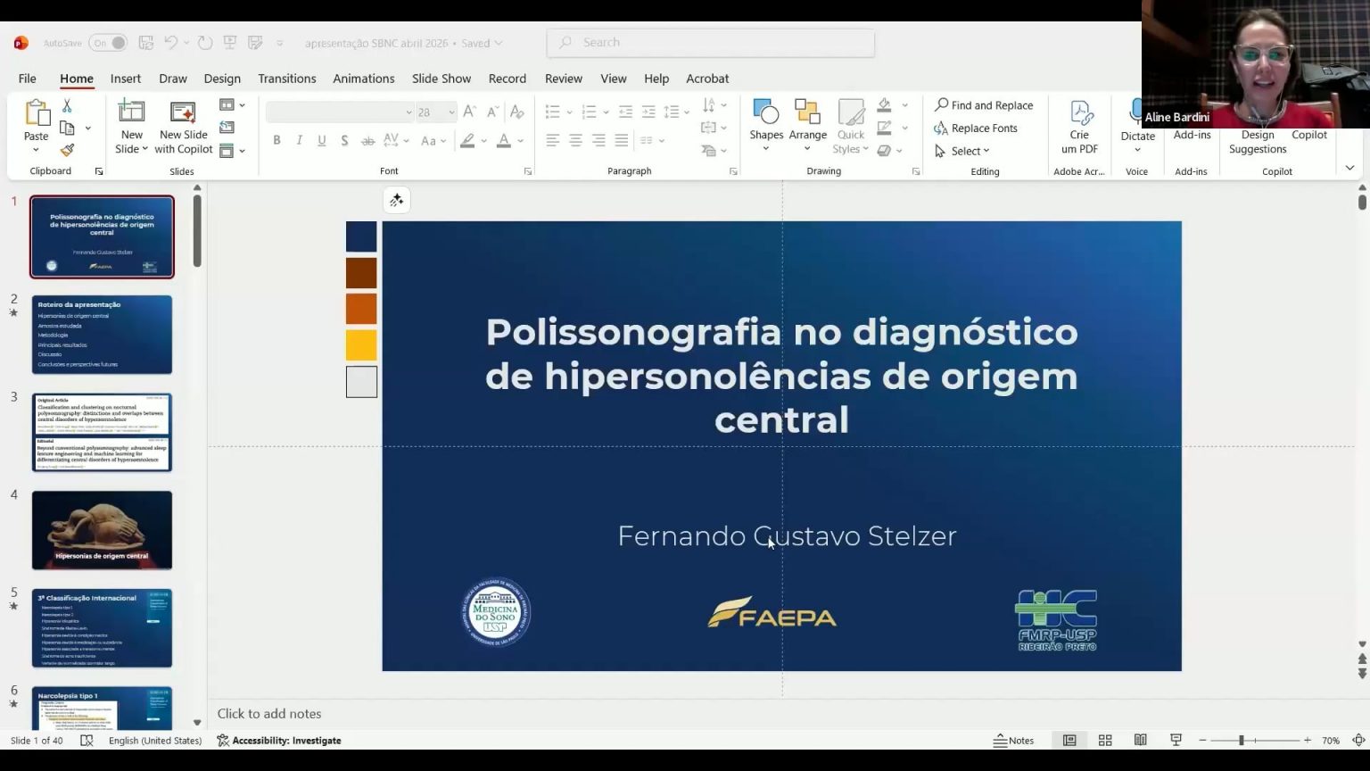This screenshot has width=1370, height=771.
Task: Toggle the Notes pane
Action: [x=1014, y=741]
